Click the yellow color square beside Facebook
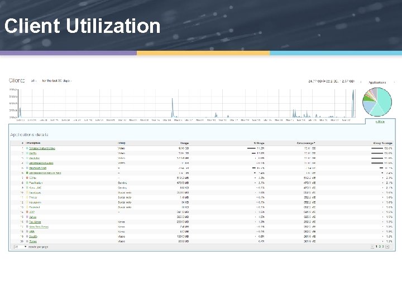Viewport: 402px width, 301px height. tap(27, 192)
